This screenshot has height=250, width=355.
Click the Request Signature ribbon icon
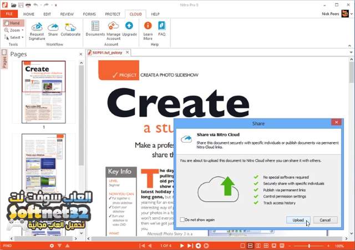point(37,32)
